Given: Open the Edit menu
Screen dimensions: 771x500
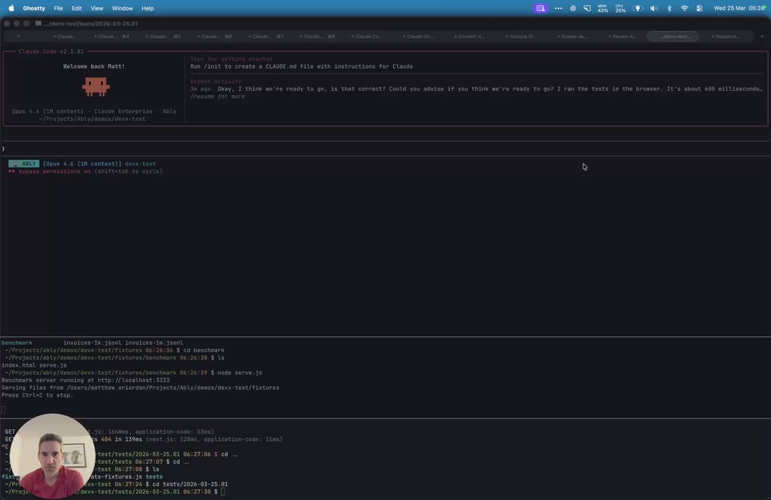Looking at the screenshot, I should 76,8.
